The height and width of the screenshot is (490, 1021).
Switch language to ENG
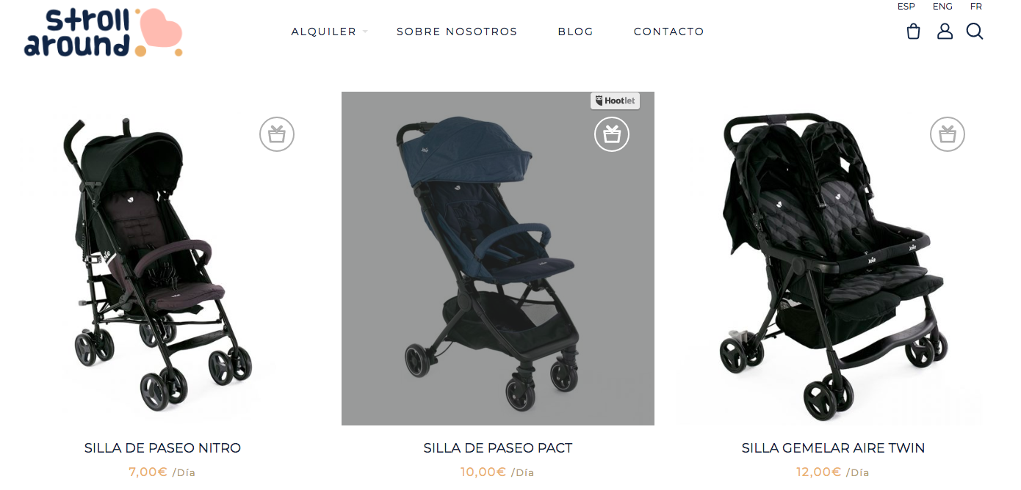[x=942, y=7]
